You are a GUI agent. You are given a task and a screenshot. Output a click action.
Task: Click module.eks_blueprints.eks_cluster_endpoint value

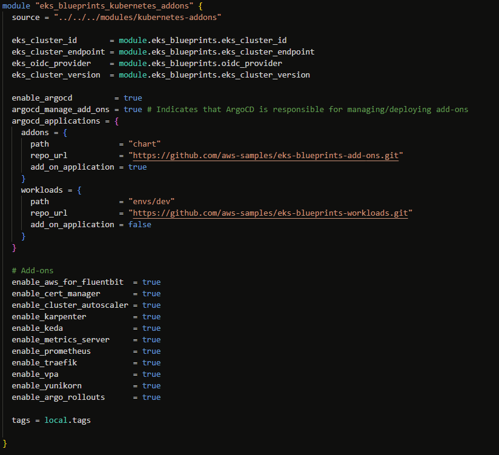pos(217,52)
